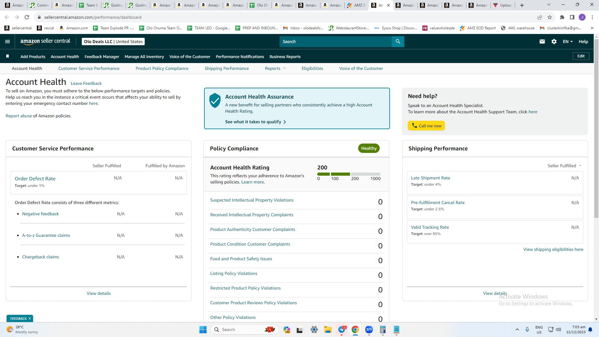The image size is (599, 337).
Task: Open the Late Shipment Rate link
Action: tap(431, 178)
